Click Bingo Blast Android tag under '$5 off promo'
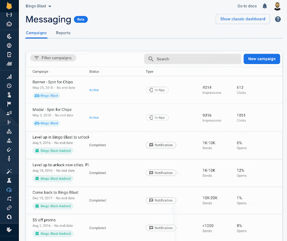The height and width of the screenshot is (241, 287). tap(53, 233)
